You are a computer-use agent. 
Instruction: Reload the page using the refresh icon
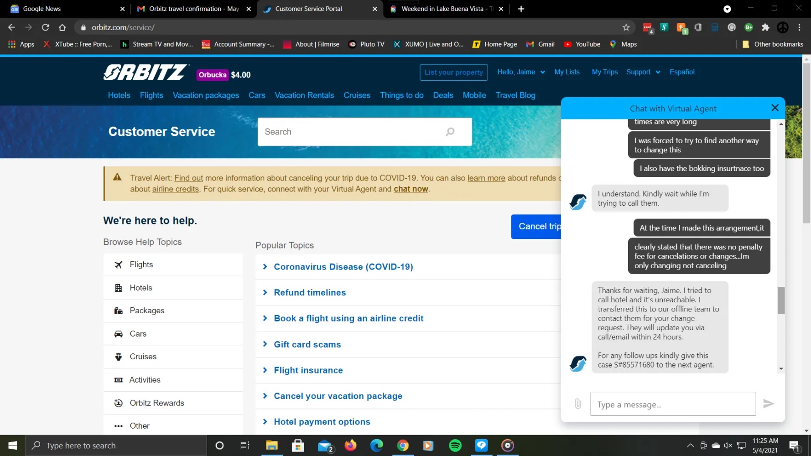(45, 27)
